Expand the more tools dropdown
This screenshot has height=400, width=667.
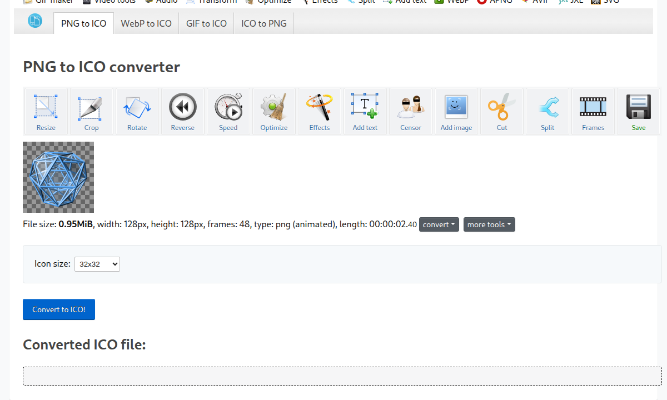489,224
